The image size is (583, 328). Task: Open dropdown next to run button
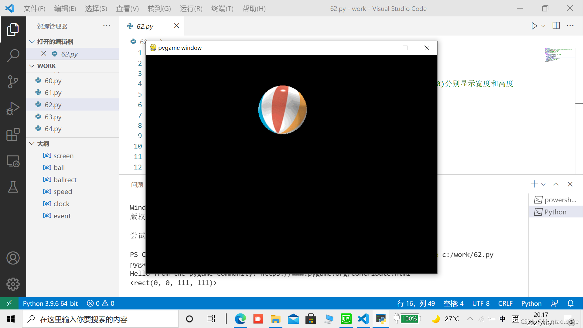[544, 26]
